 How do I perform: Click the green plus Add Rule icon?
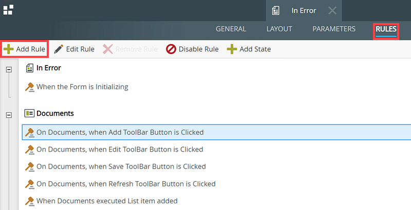[9, 49]
